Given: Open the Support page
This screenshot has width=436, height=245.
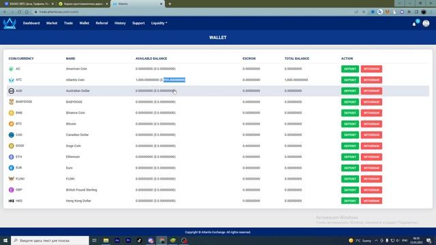Looking at the screenshot, I should point(138,23).
